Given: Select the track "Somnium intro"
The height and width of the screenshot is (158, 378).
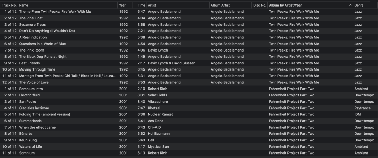Looking at the screenshot, I should pos(31,89).
